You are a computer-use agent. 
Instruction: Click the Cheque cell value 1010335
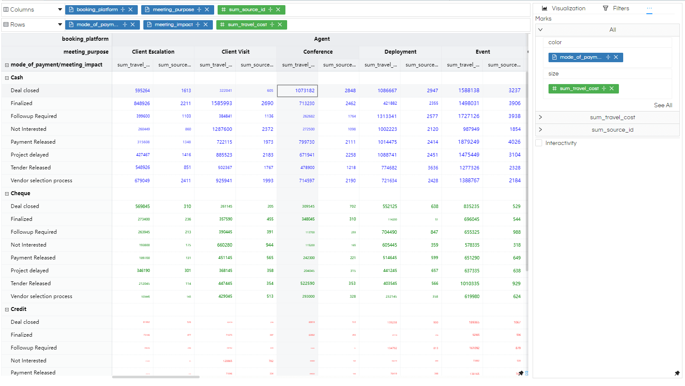click(x=470, y=283)
